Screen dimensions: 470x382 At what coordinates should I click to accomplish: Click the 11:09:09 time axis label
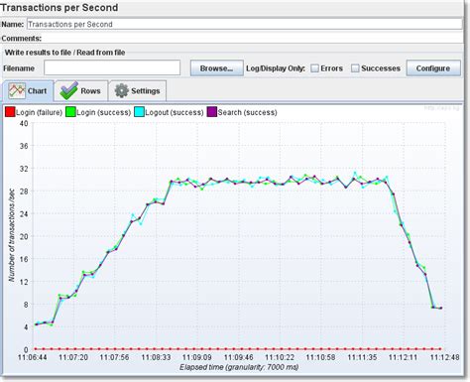pos(197,357)
